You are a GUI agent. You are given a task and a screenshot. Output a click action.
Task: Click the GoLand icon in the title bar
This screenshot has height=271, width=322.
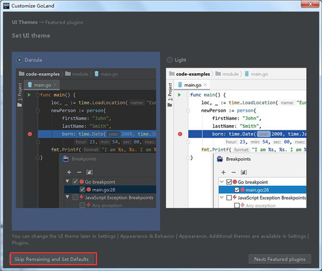[x=7, y=5]
